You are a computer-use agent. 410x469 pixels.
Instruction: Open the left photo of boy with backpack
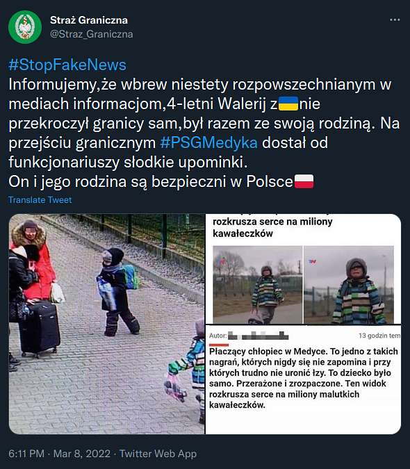tap(107, 324)
